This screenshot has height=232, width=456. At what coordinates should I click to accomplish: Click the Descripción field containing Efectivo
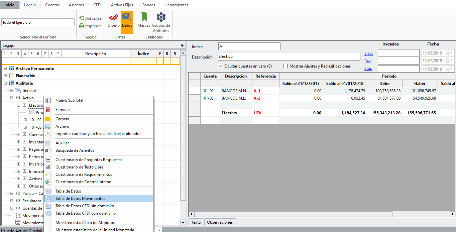(x=289, y=57)
